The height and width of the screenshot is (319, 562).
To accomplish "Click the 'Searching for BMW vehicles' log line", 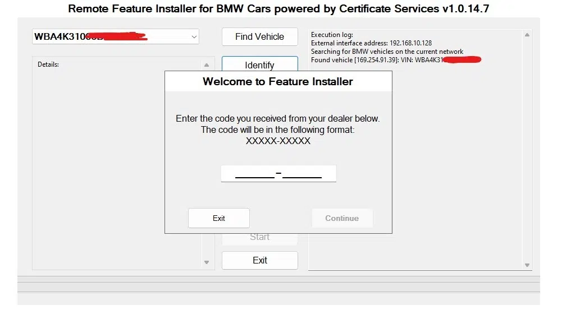I will pos(387,52).
